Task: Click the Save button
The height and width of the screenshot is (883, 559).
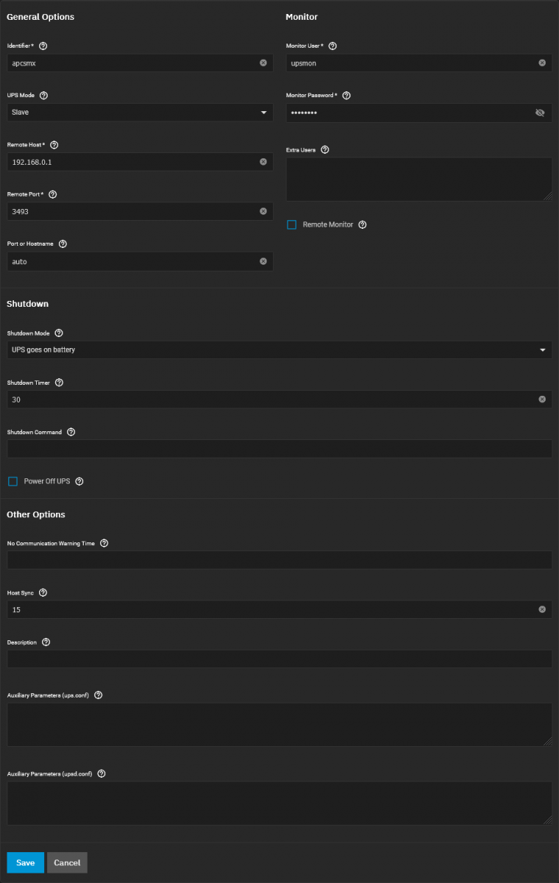Action: tap(26, 862)
